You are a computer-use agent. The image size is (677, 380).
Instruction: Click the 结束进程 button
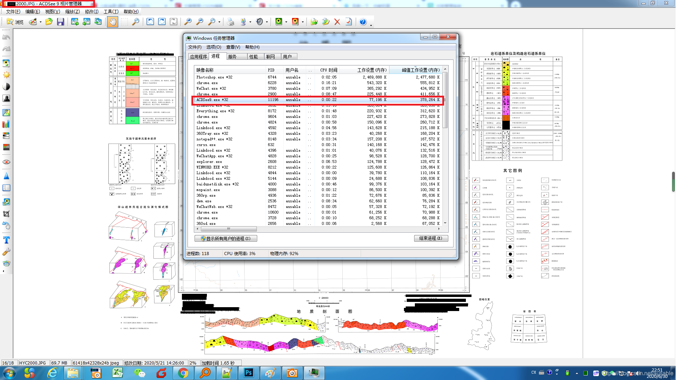[x=431, y=239]
